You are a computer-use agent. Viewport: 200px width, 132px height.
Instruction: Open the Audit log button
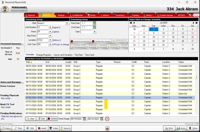point(42,128)
